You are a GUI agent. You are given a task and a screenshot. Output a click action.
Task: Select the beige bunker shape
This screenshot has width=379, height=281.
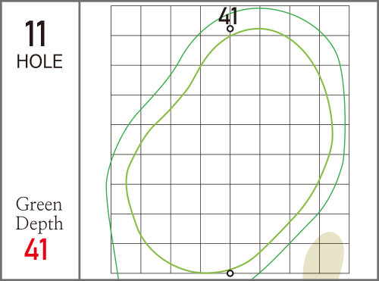click(x=324, y=256)
